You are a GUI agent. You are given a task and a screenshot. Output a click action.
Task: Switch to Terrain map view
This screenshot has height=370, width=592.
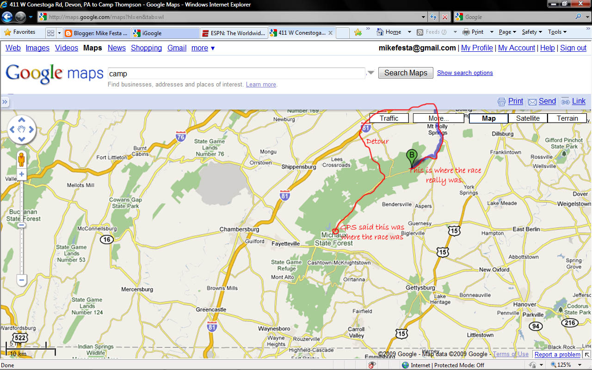[x=567, y=118]
